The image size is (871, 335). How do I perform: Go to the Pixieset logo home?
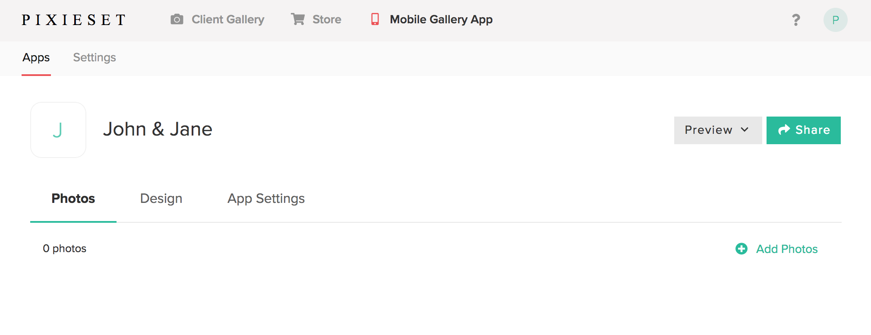pos(74,20)
